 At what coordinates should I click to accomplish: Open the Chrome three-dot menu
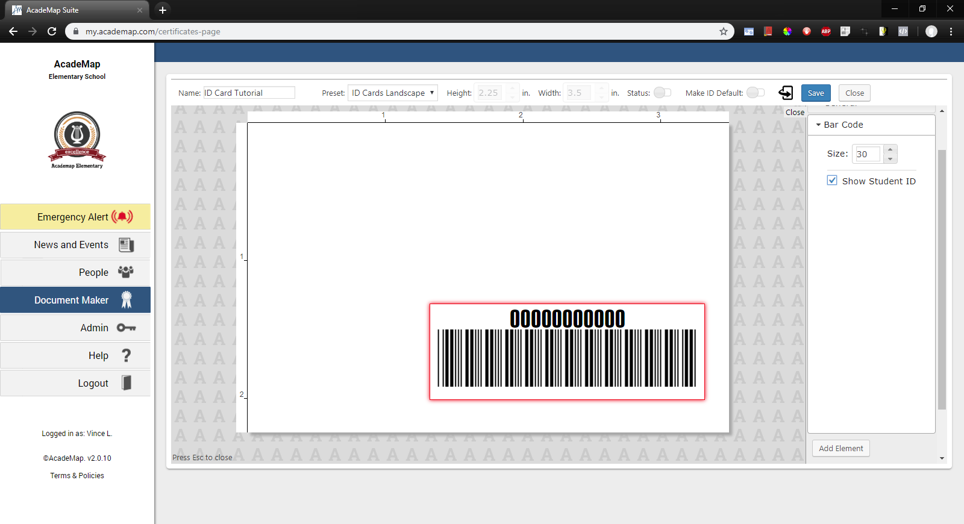point(951,31)
